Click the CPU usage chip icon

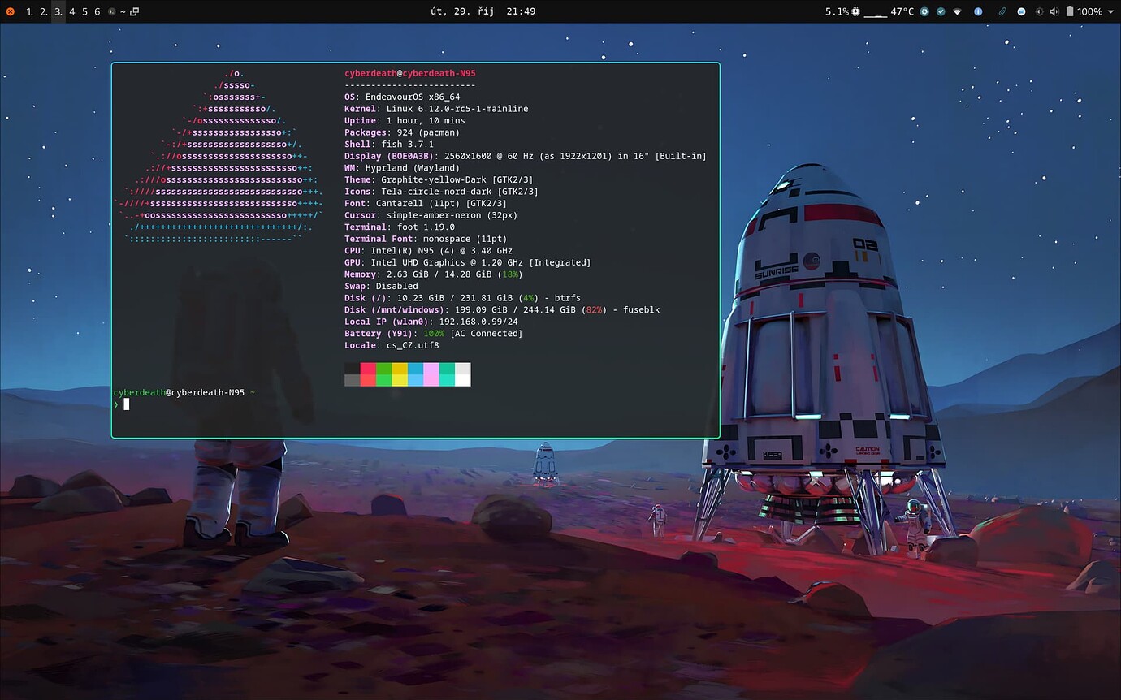tap(856, 11)
